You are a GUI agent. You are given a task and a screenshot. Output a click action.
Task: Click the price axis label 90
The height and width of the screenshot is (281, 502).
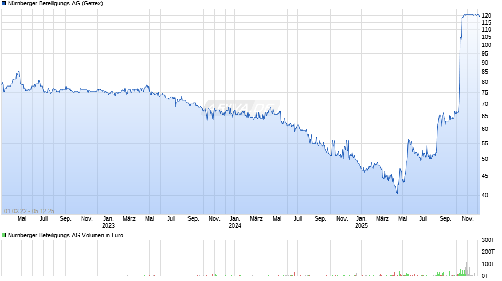[x=485, y=63]
